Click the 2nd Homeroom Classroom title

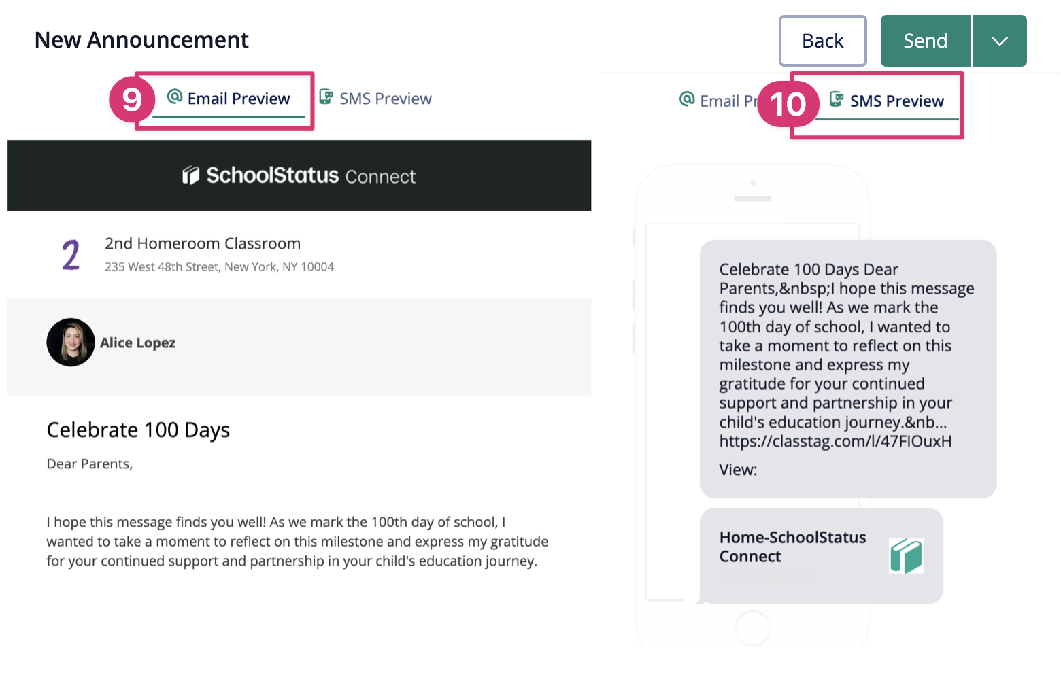[x=203, y=243]
